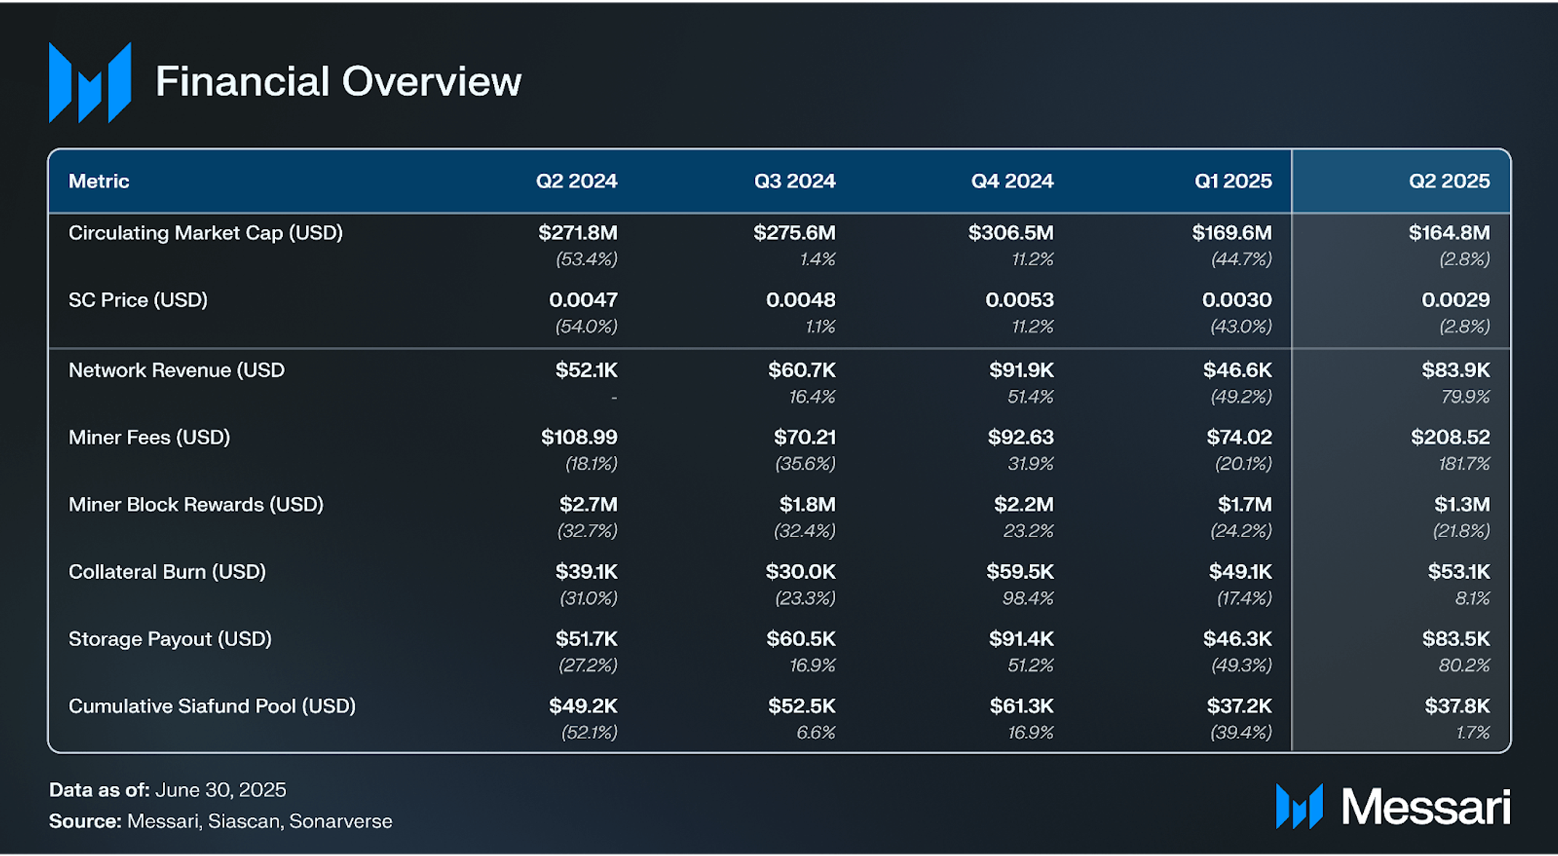Click the $208.52 Miner Fees value
The width and height of the screenshot is (1558, 856).
[1450, 437]
